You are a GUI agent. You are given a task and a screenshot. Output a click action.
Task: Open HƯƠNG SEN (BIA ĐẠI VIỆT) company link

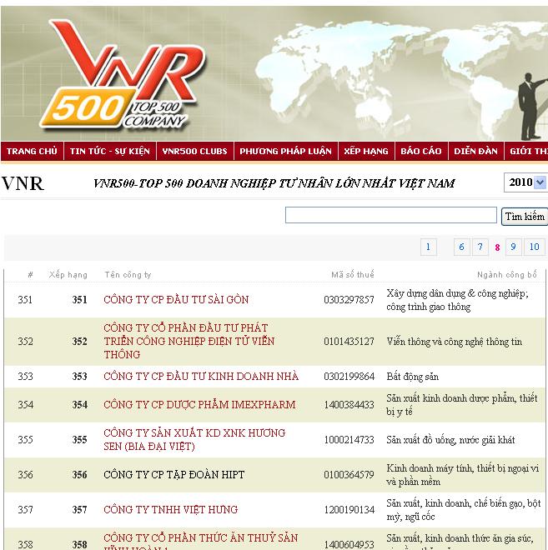coord(194,439)
